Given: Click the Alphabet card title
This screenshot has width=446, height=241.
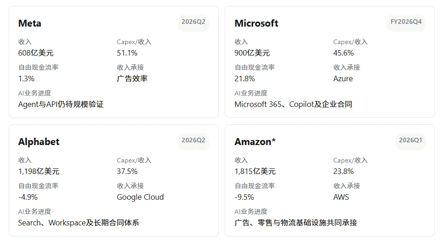Looking at the screenshot, I should click(x=39, y=142).
